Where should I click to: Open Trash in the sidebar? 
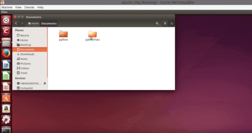point(24,73)
